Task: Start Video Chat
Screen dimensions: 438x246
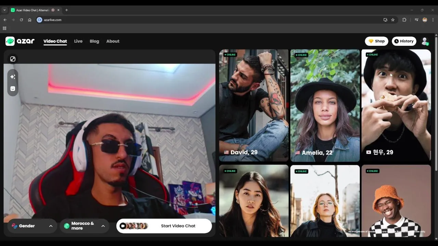Action: tap(164, 226)
